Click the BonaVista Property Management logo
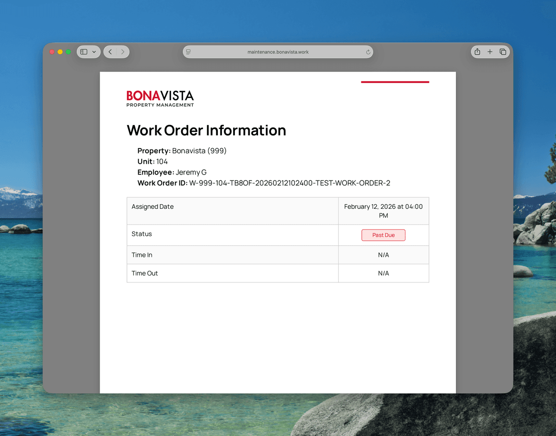 coord(160,98)
